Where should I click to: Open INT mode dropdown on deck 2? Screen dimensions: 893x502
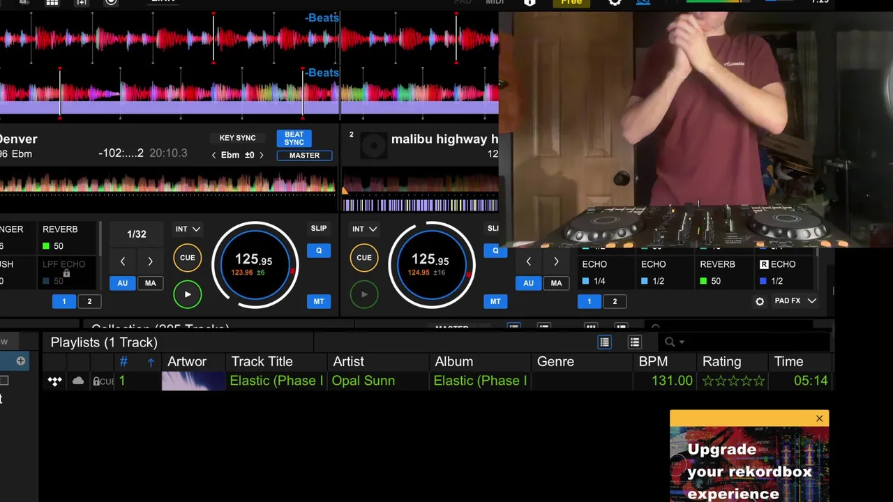point(364,229)
